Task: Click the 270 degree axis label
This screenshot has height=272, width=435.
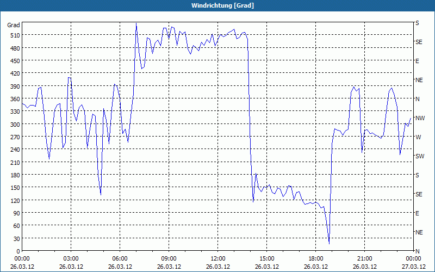Action: tap(15, 137)
